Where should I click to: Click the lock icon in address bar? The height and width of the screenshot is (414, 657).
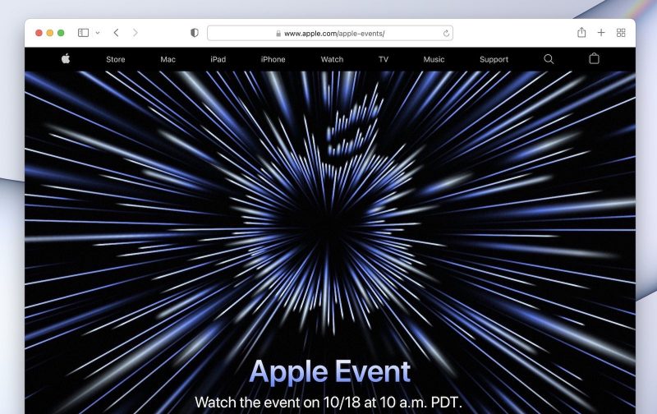(x=278, y=34)
